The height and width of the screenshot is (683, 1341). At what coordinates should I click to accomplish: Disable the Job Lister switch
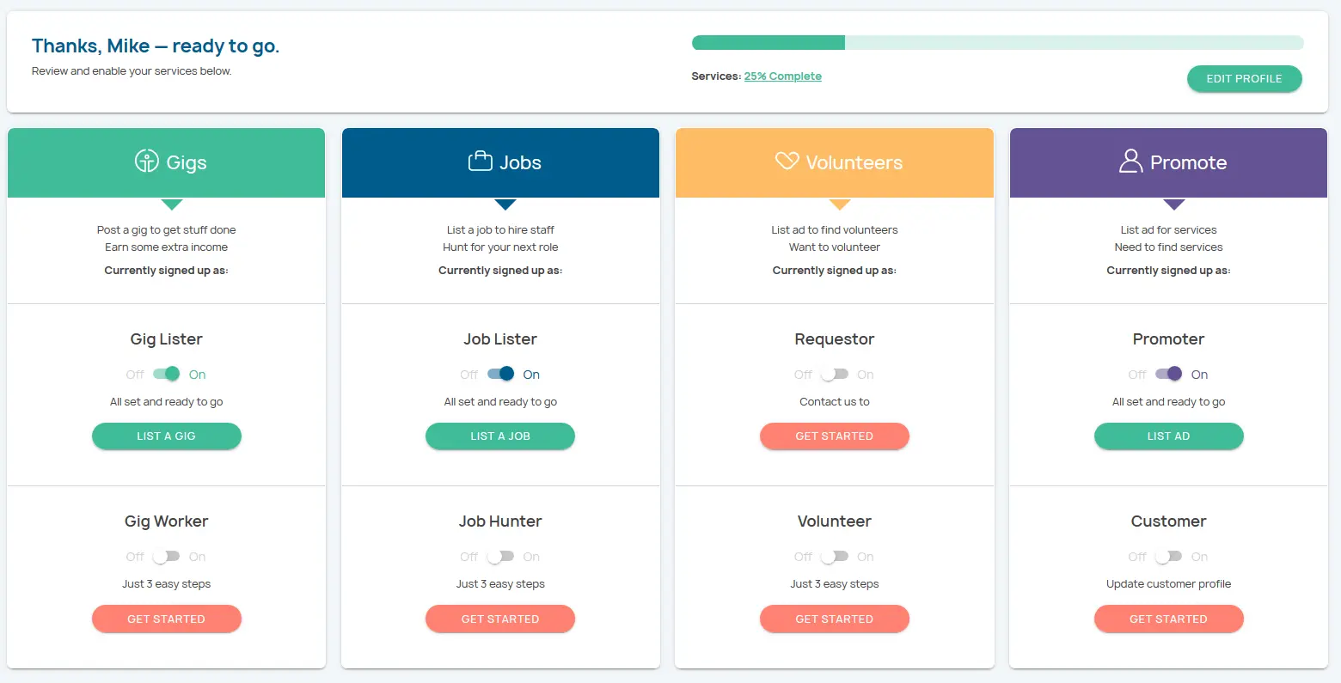tap(500, 374)
